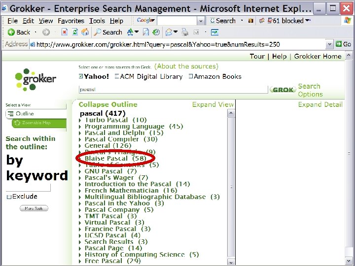Click the Tour link
This screenshot has height=266, width=355.
257,56
